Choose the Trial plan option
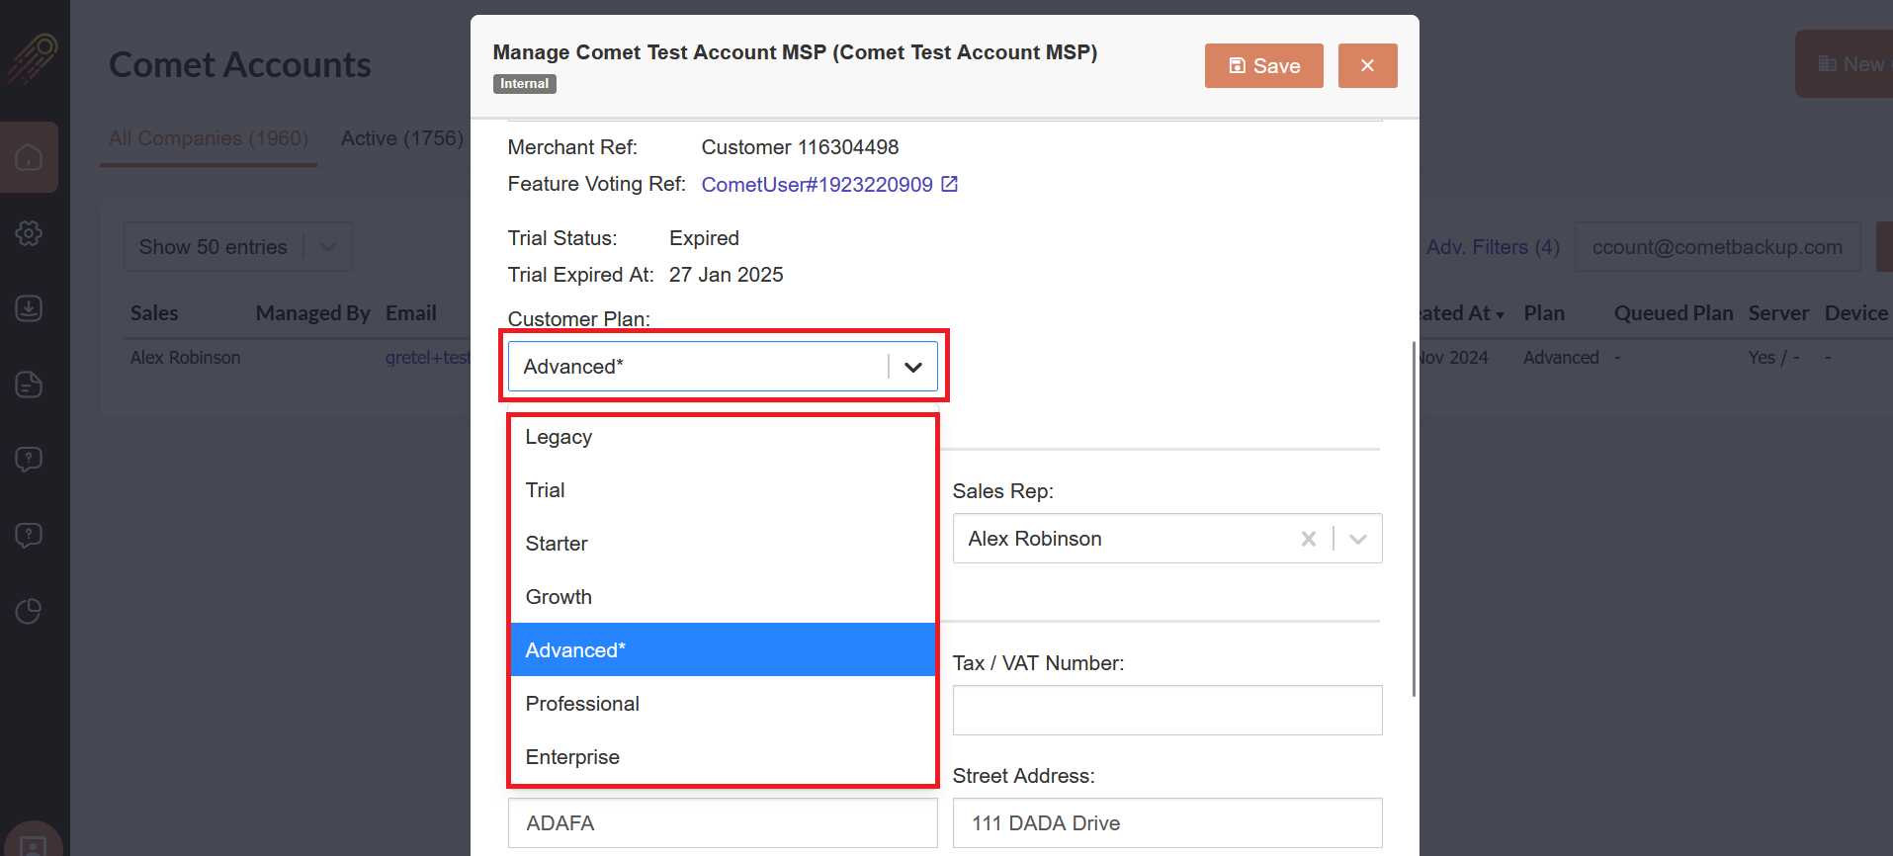The width and height of the screenshot is (1893, 856). [723, 490]
